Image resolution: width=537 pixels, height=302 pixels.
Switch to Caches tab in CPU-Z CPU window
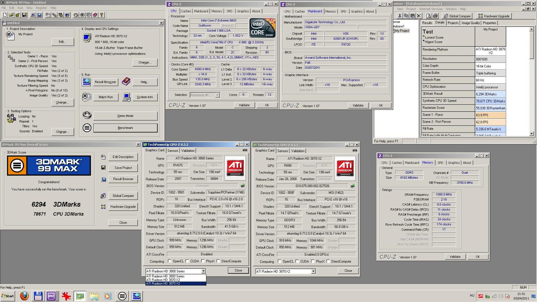[186, 11]
